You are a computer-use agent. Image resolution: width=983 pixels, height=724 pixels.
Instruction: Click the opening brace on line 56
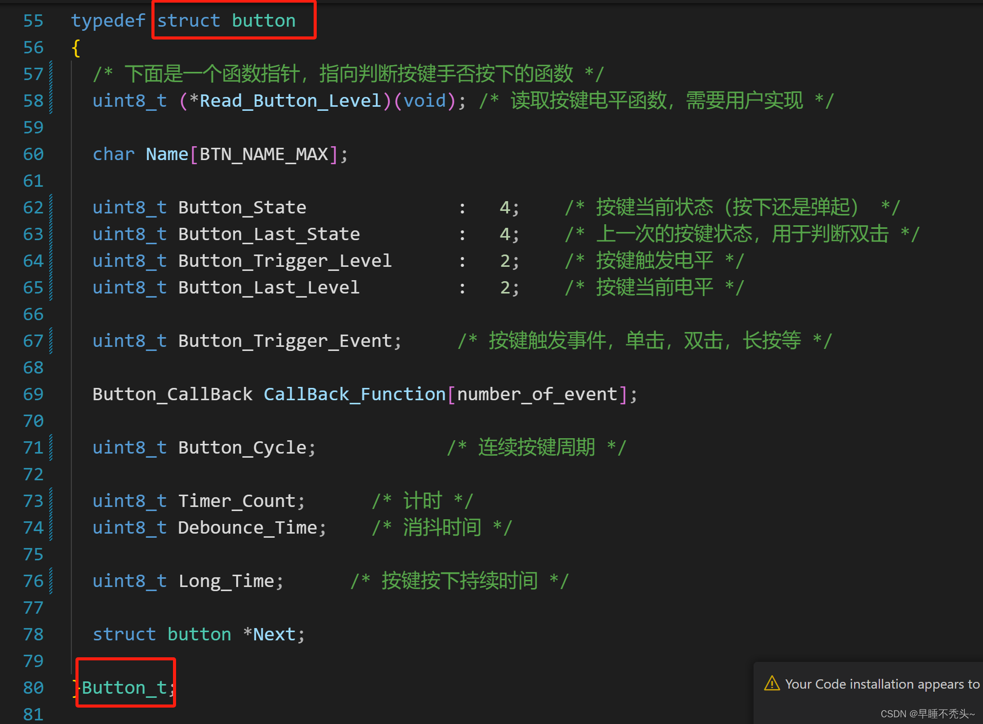coord(76,48)
